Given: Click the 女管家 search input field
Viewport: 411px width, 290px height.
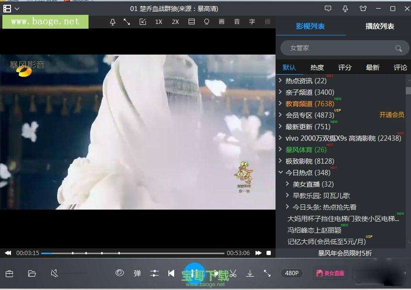Looking at the screenshot, I should [340, 48].
